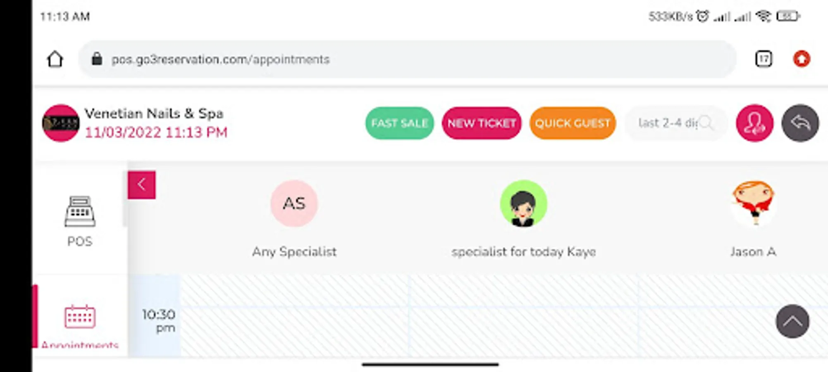Choose specialist for today Kaye avatar
The height and width of the screenshot is (372, 828).
pyautogui.click(x=523, y=203)
